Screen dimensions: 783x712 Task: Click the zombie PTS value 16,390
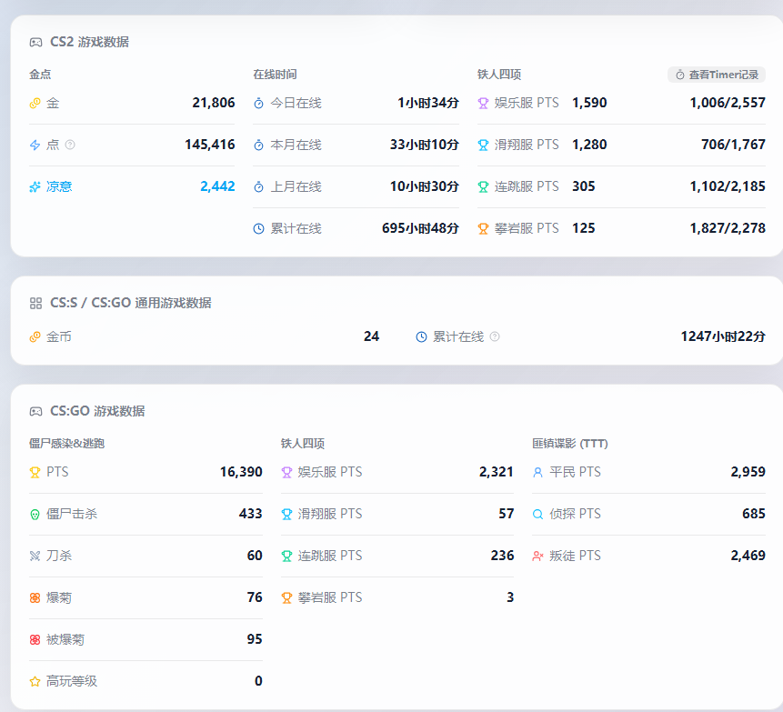241,472
